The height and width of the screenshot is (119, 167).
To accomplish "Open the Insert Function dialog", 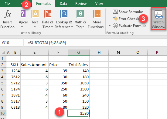I will [x=7, y=19].
